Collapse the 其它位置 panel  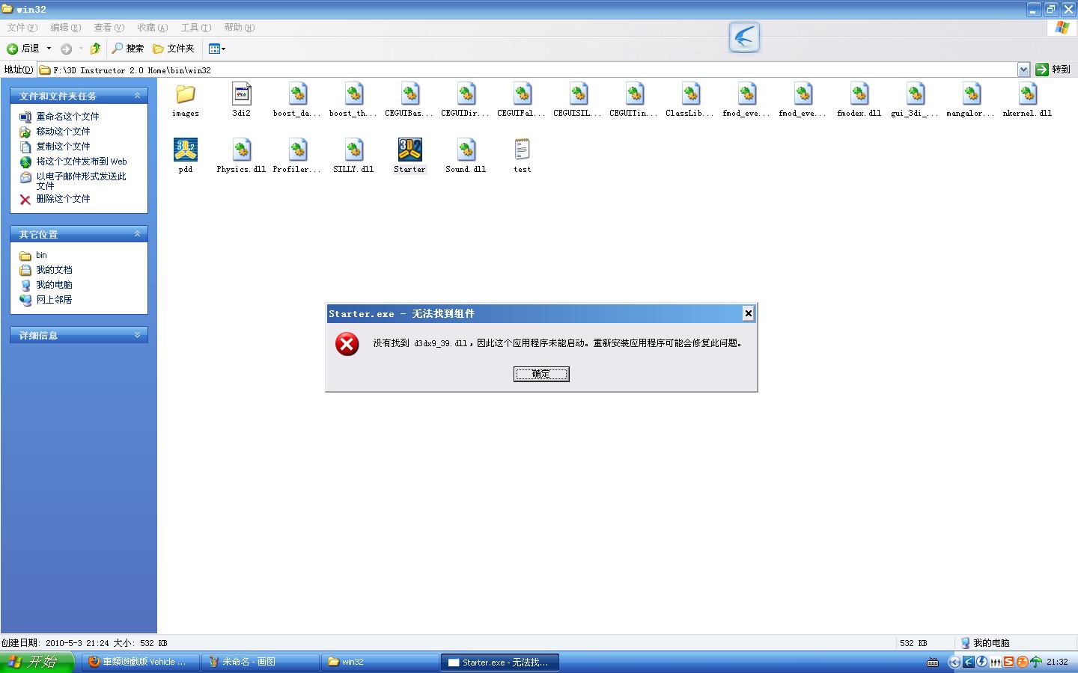(137, 234)
